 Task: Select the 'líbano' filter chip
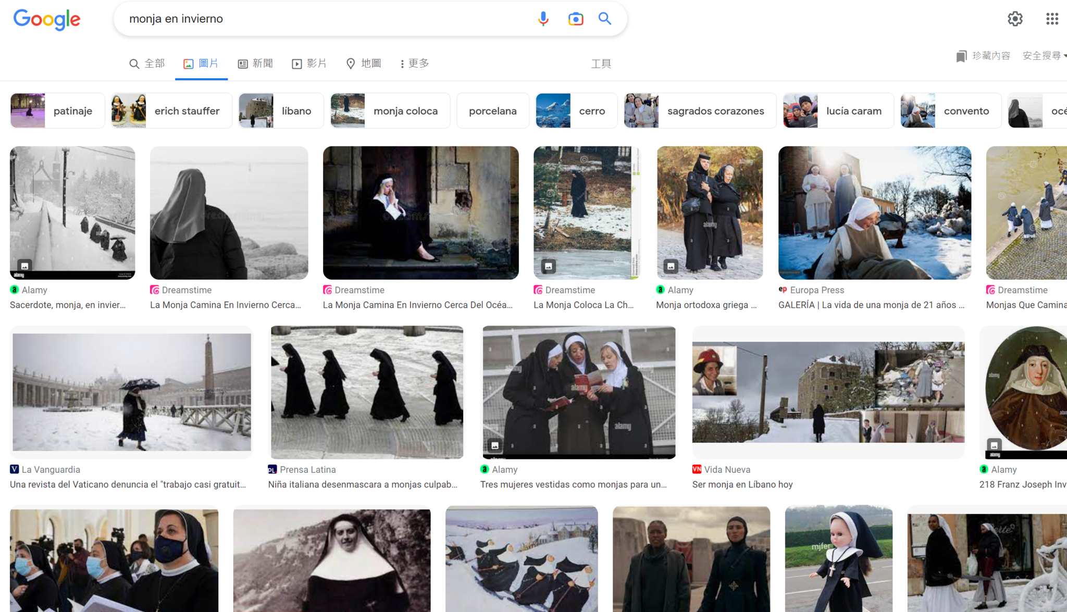(281, 111)
